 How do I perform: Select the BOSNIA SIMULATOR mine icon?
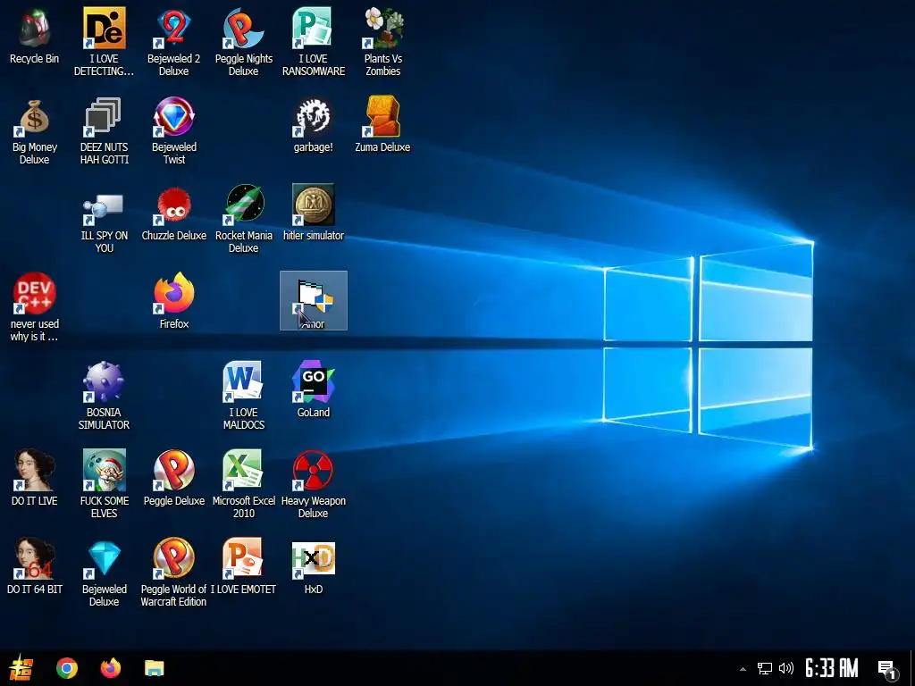pyautogui.click(x=104, y=382)
